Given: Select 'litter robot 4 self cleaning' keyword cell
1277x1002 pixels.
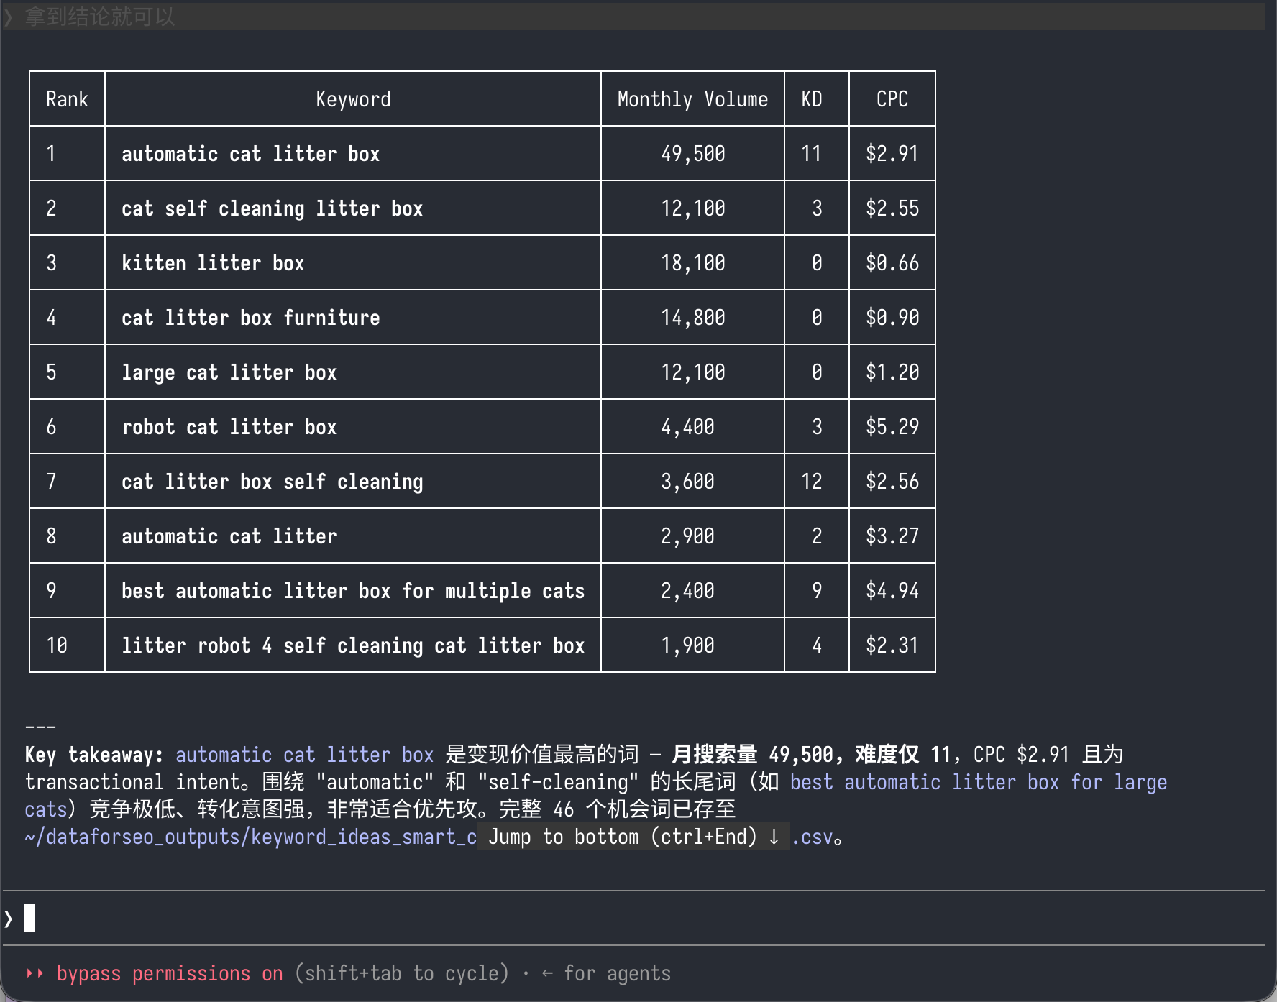Looking at the screenshot, I should tap(353, 645).
